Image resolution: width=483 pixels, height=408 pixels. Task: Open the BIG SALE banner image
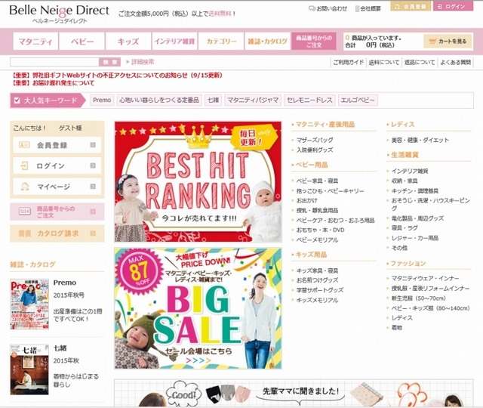tap(198, 308)
